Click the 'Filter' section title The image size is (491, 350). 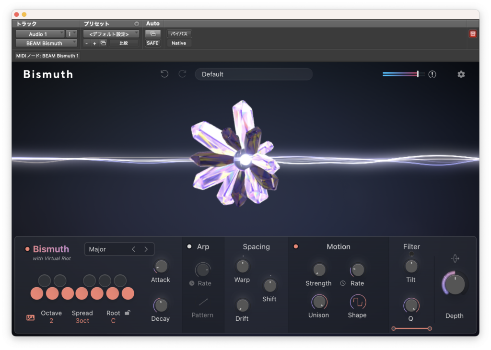pos(411,247)
